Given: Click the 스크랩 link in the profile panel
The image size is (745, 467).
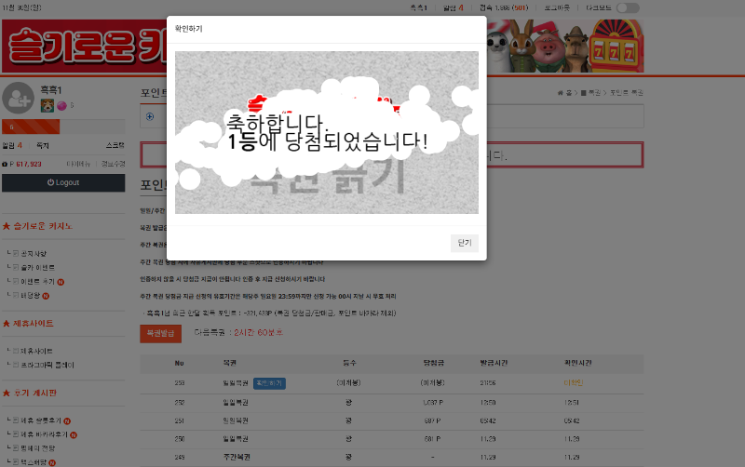Looking at the screenshot, I should point(115,145).
